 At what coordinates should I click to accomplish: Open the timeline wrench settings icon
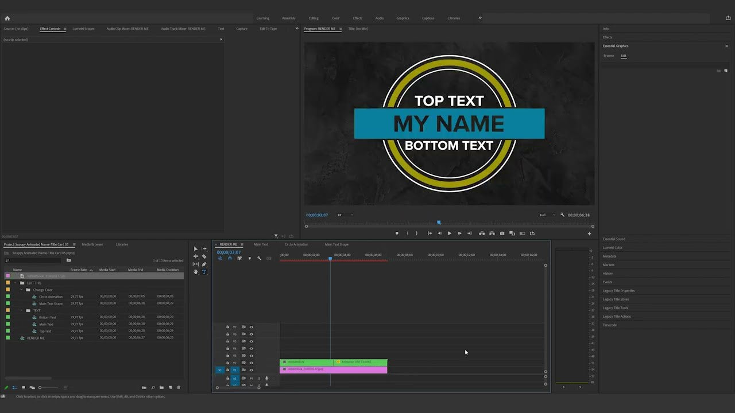click(x=260, y=258)
